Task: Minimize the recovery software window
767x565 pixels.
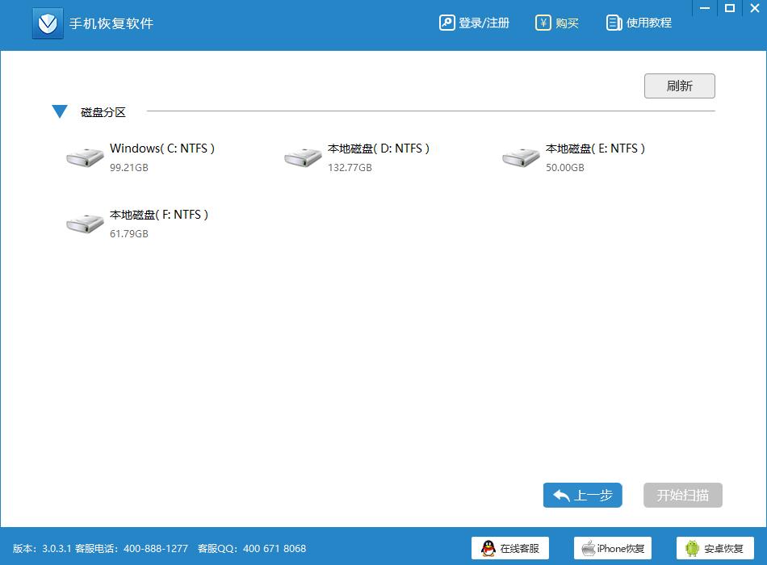Action: 705,8
